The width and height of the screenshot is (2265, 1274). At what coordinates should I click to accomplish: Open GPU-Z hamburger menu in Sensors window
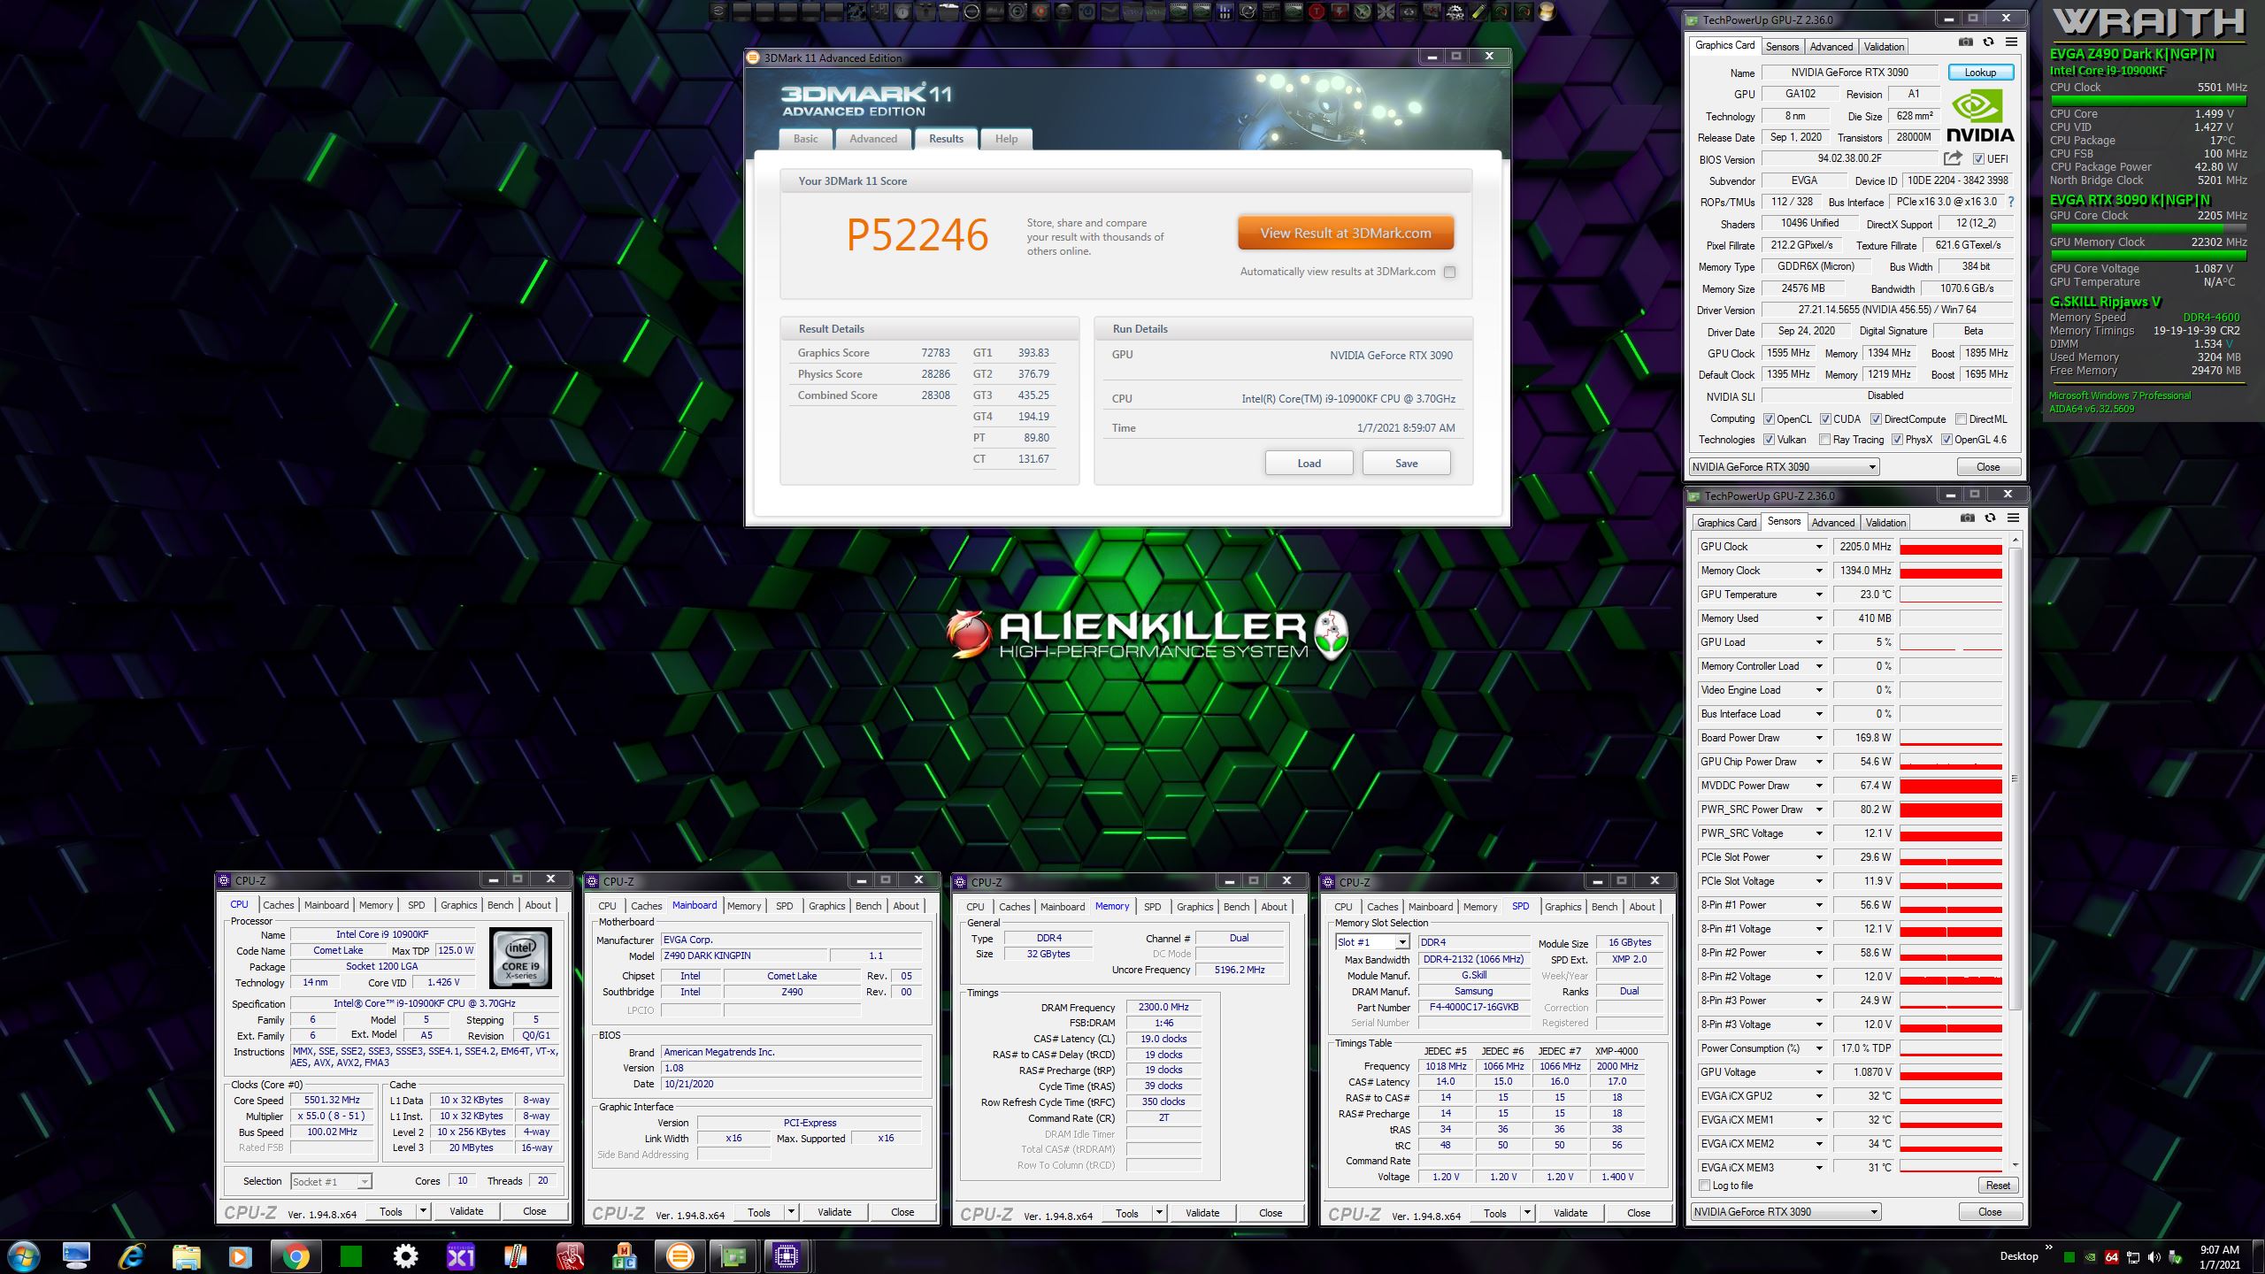click(x=2013, y=518)
